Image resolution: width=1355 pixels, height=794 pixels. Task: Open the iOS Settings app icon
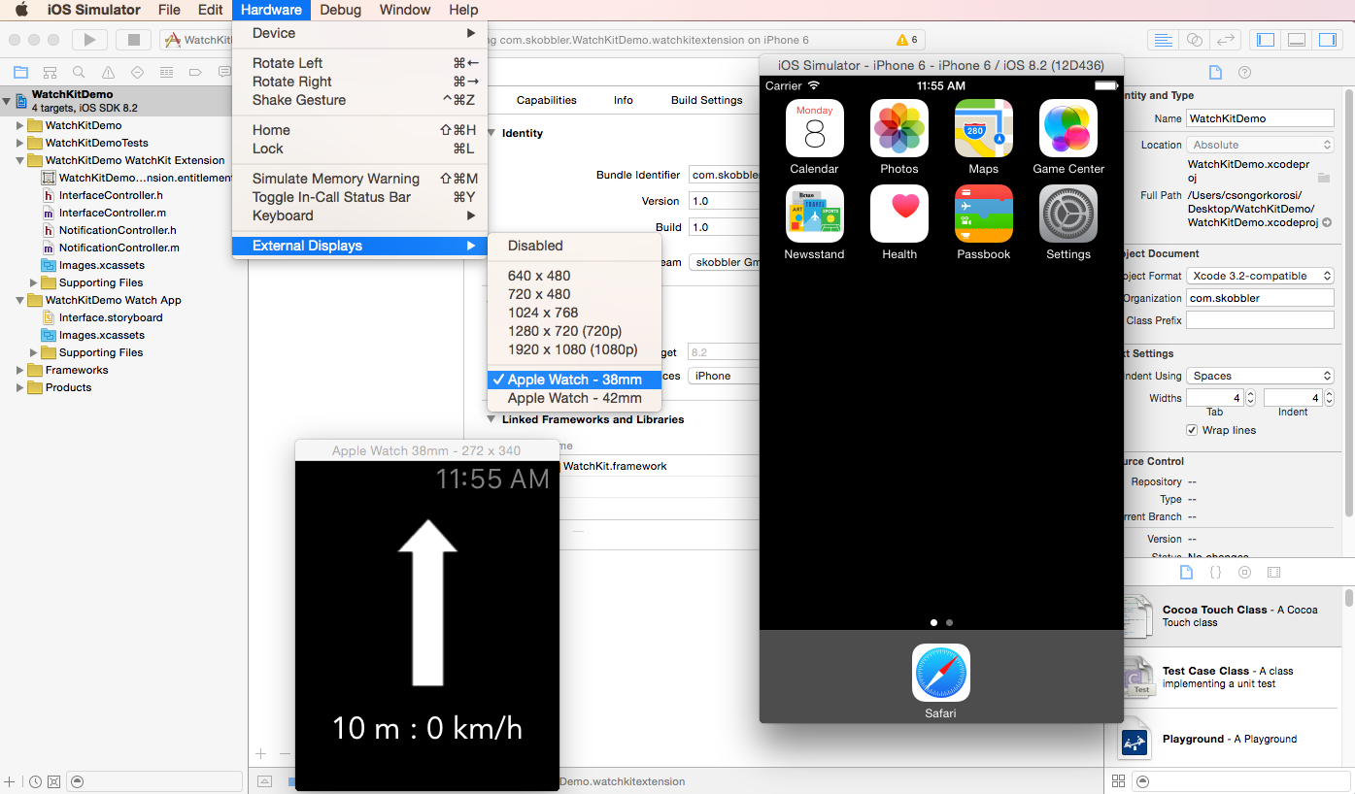[1067, 215]
